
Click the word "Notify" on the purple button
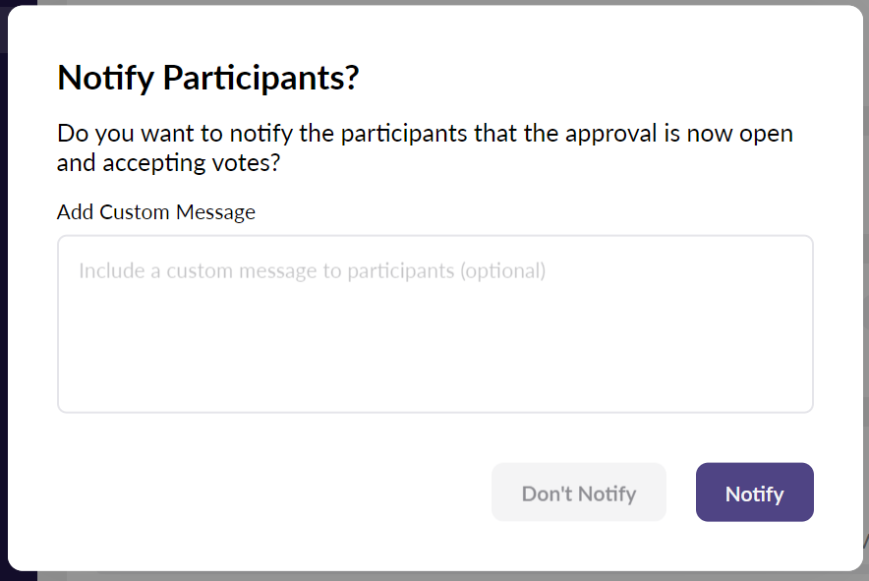[x=754, y=494]
